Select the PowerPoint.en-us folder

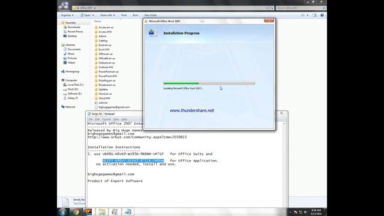pyautogui.click(x=109, y=71)
